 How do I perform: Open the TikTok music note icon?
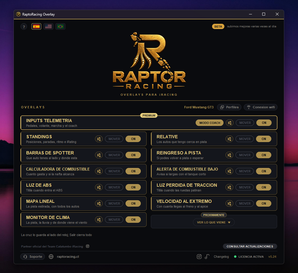(x=207, y=257)
